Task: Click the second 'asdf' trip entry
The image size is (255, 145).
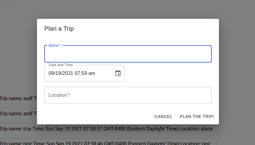Action: 18,113
